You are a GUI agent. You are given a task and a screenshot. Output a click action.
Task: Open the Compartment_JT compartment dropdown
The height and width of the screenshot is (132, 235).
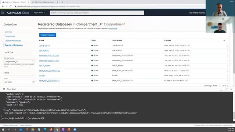point(19,62)
